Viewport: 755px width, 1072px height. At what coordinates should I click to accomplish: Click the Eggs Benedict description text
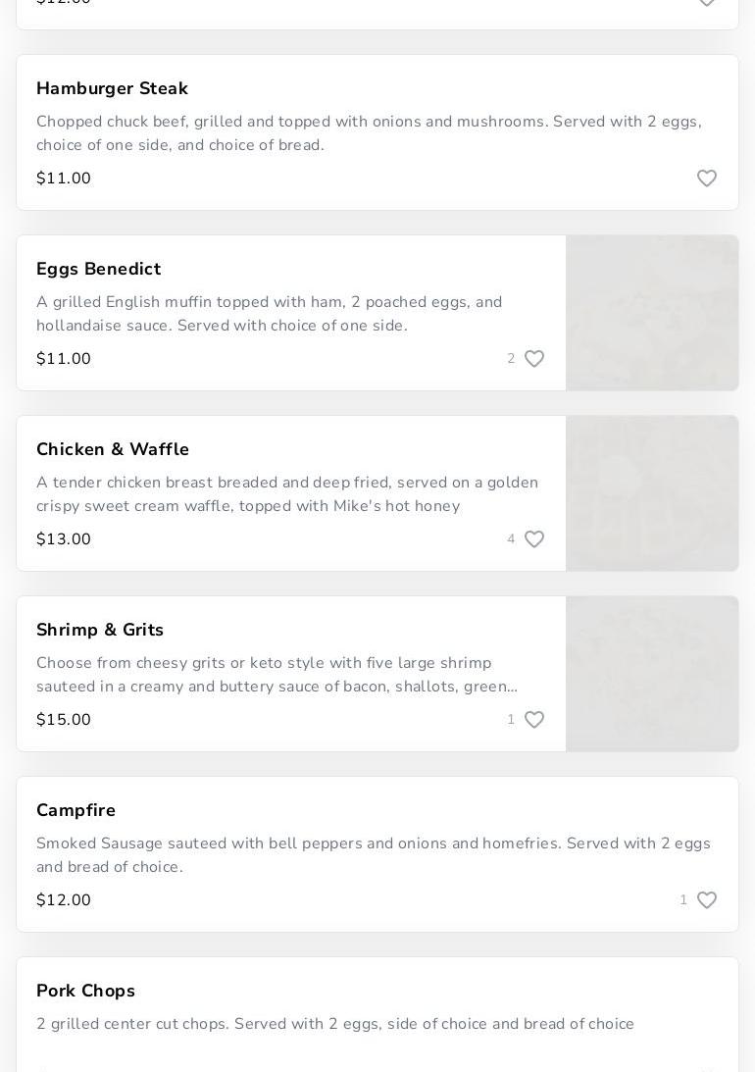click(x=269, y=314)
